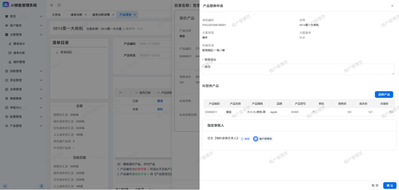Close the 产品清单 tab with its X
The width and height of the screenshot is (399, 190).
tap(135, 15)
